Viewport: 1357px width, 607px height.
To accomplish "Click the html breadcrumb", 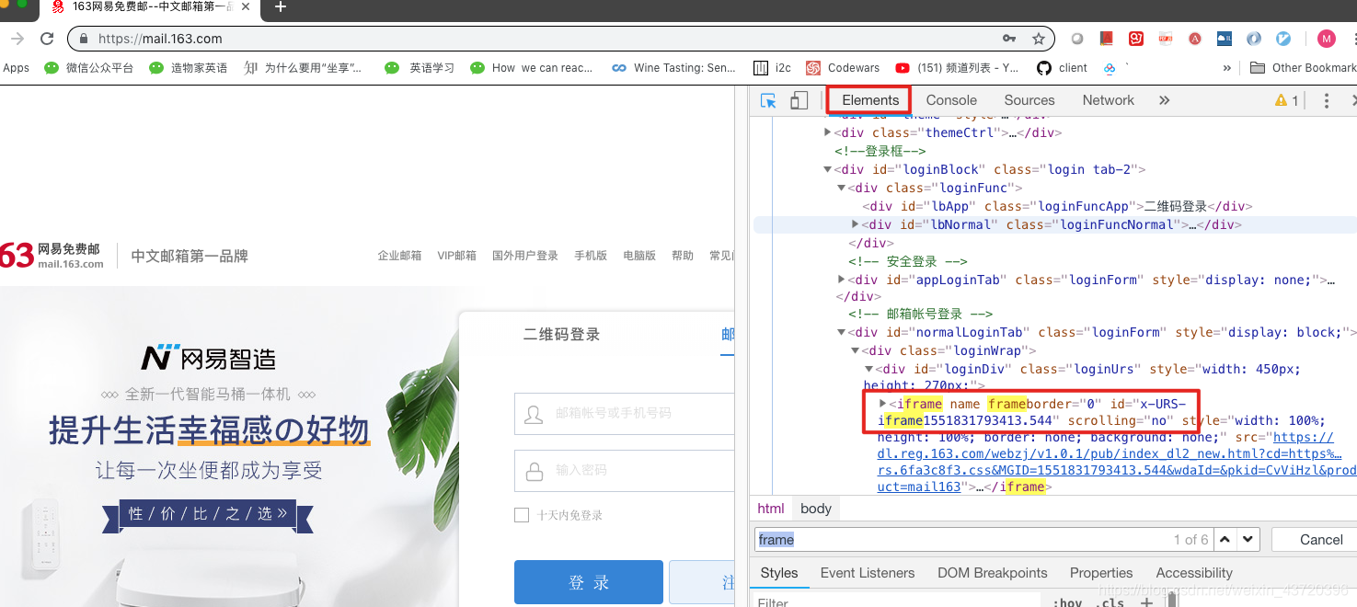I will [771, 509].
